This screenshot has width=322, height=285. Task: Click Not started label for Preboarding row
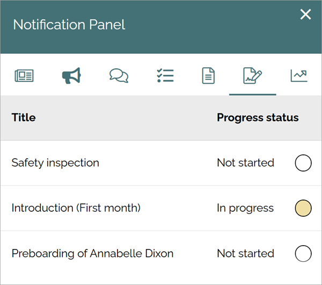pos(246,253)
